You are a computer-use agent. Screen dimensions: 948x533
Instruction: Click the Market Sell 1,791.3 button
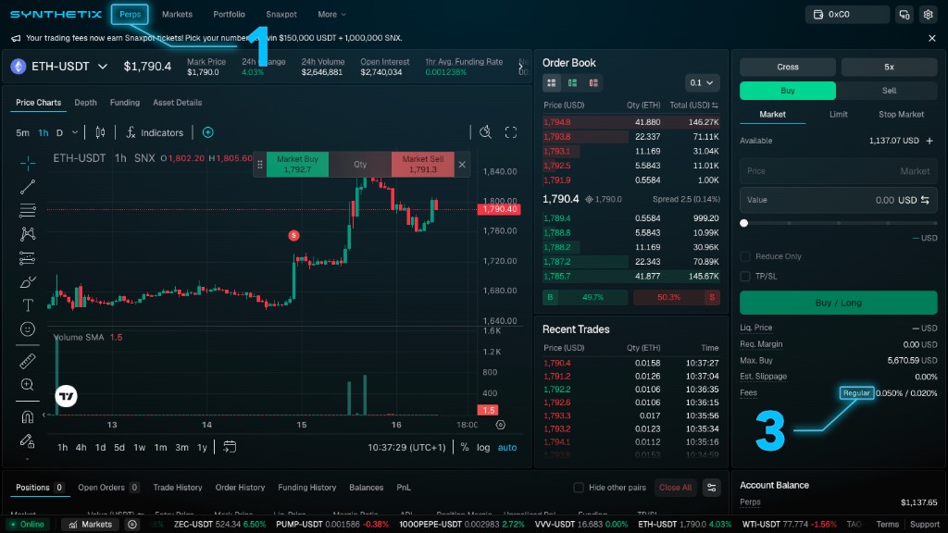(422, 165)
